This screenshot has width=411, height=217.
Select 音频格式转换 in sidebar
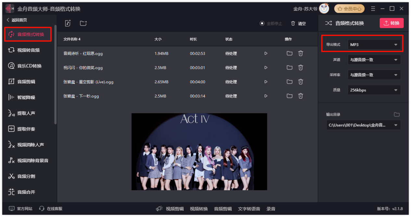tap(28, 34)
